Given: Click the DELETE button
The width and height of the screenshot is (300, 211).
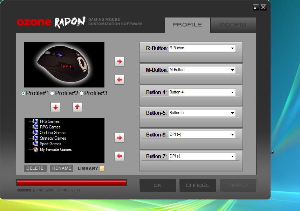Looking at the screenshot, I should pyautogui.click(x=35, y=168).
